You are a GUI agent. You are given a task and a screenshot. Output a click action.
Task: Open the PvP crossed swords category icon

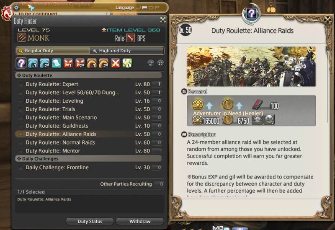pyautogui.click(x=116, y=63)
